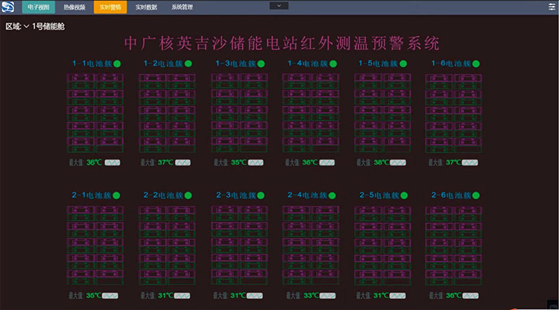The image size is (559, 310).
Task: Open trend chart icon for 1-3电池簇
Action: pos(256,162)
